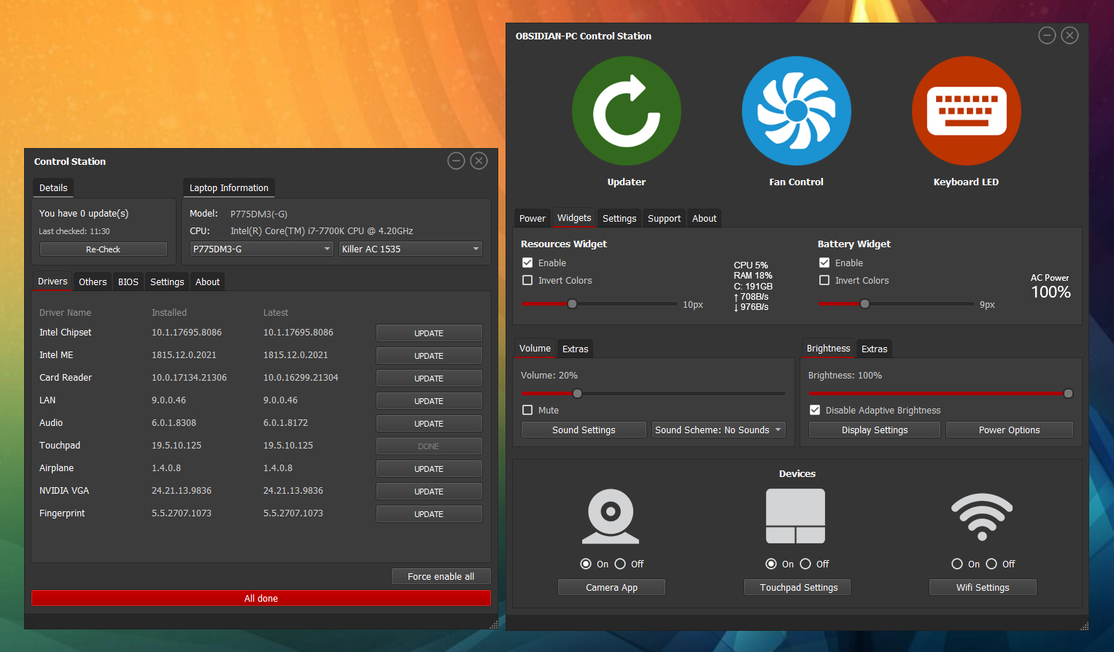Turn Wifi On via radio button
The image size is (1114, 652).
957,564
